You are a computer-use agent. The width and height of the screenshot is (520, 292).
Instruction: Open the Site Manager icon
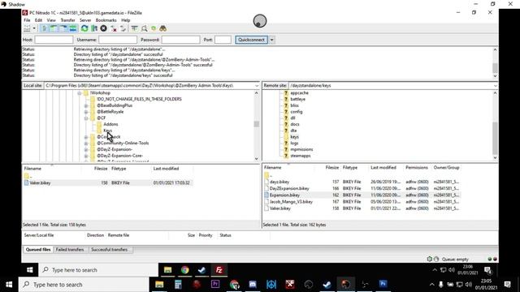coord(27,28)
